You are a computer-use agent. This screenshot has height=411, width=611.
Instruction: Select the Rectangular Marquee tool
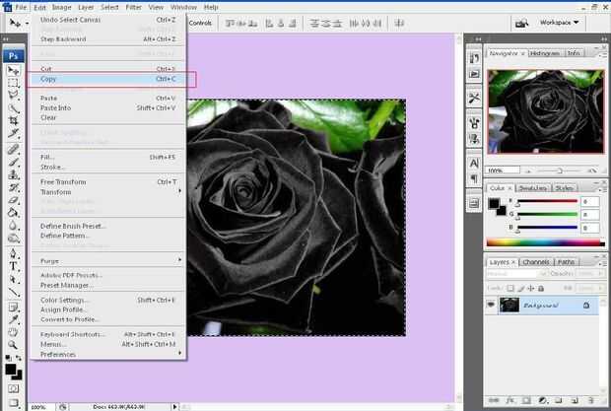coord(13,83)
